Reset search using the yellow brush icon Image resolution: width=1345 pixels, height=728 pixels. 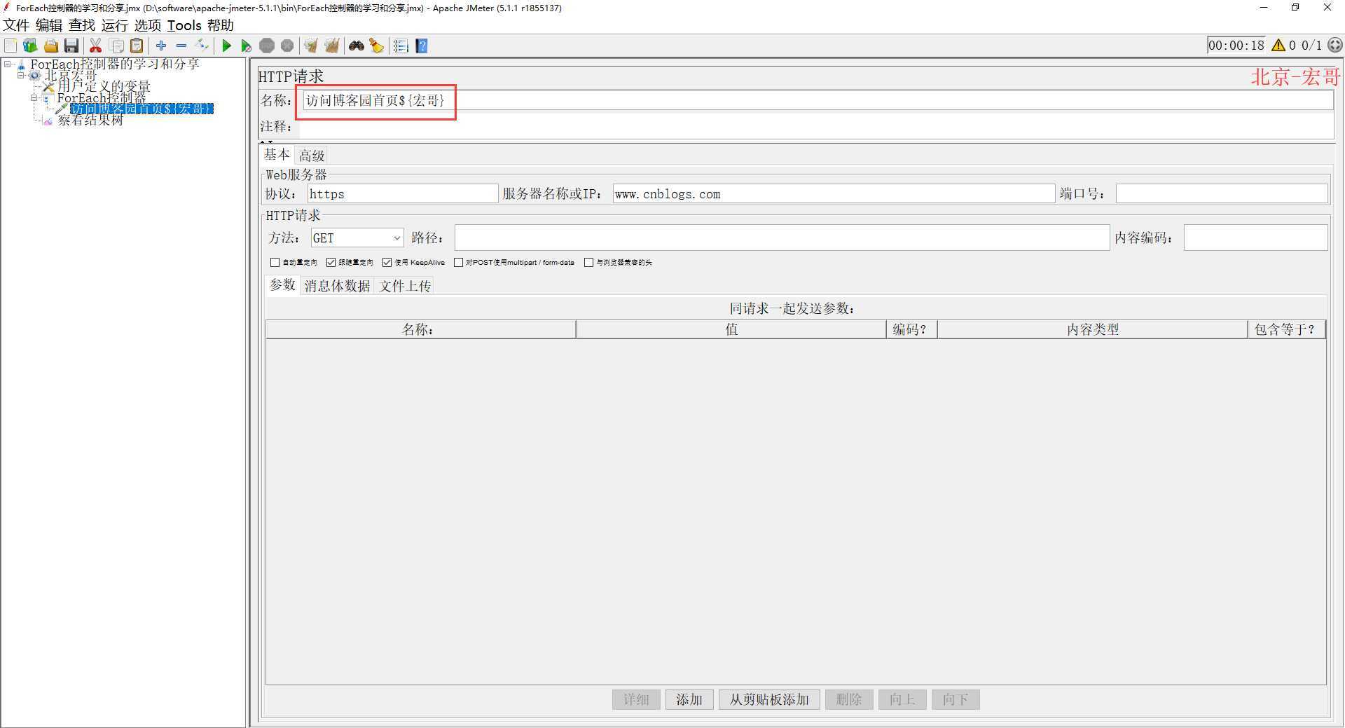click(x=377, y=46)
